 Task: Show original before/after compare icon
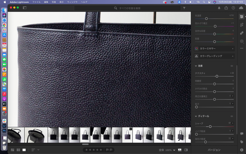pos(186,150)
